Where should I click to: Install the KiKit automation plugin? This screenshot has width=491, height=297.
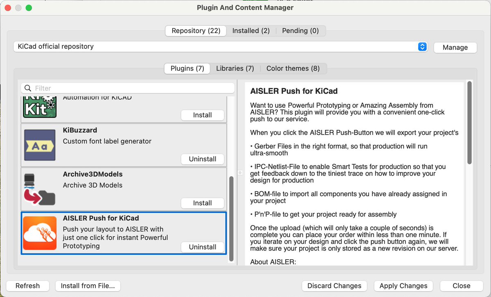[203, 115]
